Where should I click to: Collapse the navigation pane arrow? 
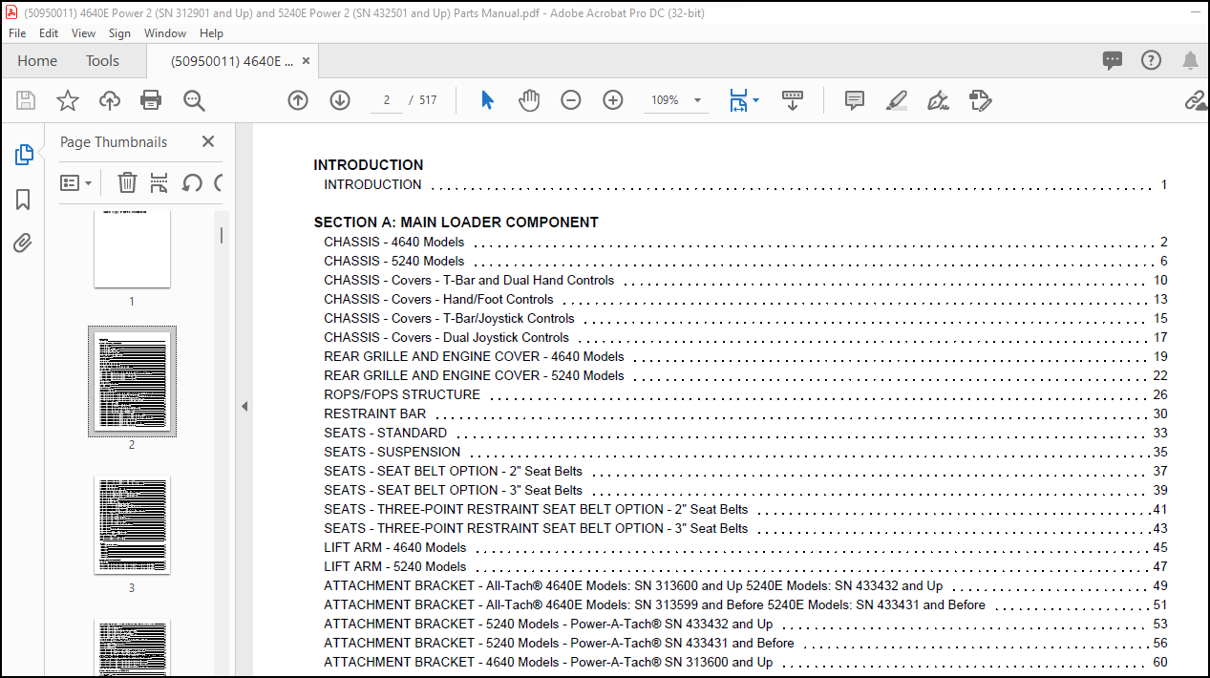pos(244,406)
